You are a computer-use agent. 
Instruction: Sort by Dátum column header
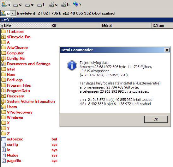click(x=162, y=26)
